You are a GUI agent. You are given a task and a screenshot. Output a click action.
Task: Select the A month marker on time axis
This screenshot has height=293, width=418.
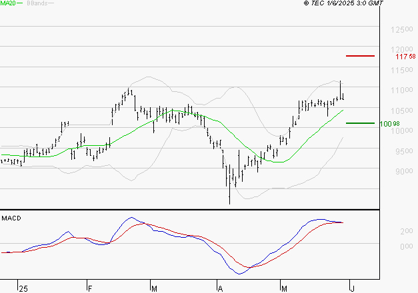(x=220, y=289)
